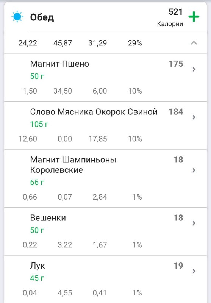Edit the 50 г portion of Магнит Пшено
211x303 pixels.
click(37, 76)
